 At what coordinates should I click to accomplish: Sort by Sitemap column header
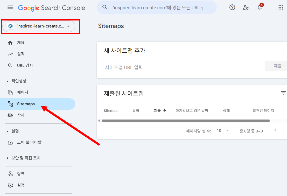point(110,111)
